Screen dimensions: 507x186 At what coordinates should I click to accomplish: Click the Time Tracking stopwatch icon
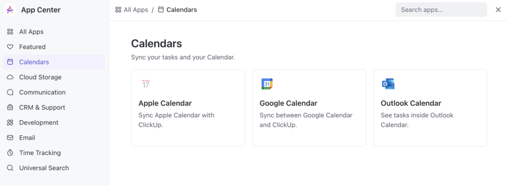pyautogui.click(x=10, y=153)
